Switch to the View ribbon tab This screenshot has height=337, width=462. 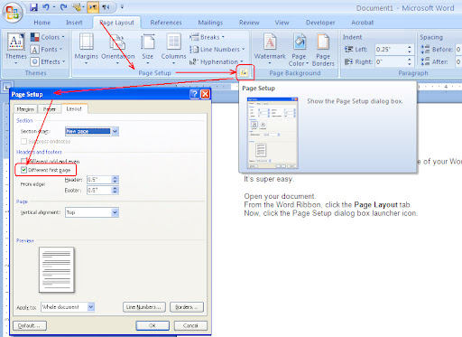tap(282, 23)
